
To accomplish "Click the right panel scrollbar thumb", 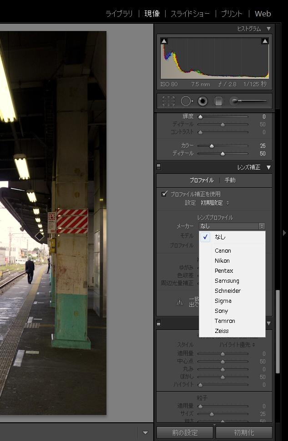I will click(x=278, y=332).
